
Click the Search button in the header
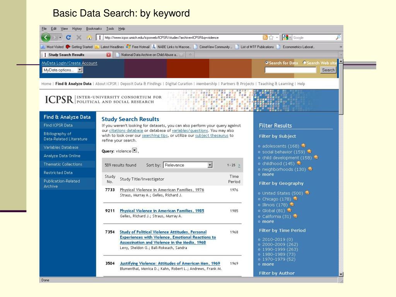click(x=328, y=70)
